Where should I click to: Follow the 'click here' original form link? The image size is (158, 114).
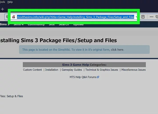pyautogui.click(x=117, y=50)
